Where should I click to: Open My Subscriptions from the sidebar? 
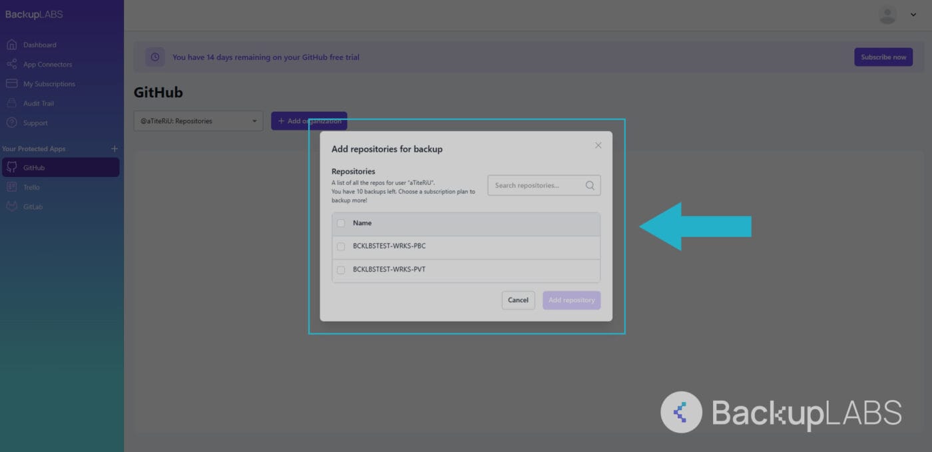point(49,83)
